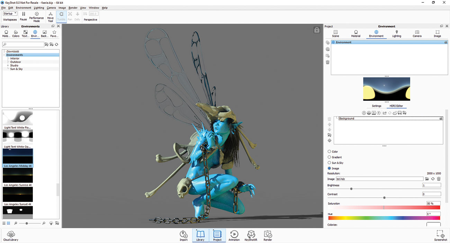Screen dimensions: 450x243
Task: Take a Screenshot of the view
Action: (440, 236)
